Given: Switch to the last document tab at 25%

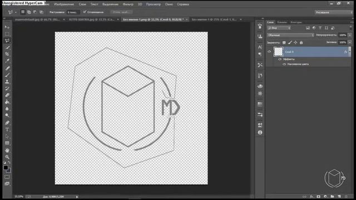Looking at the screenshot, I should tap(214, 20).
